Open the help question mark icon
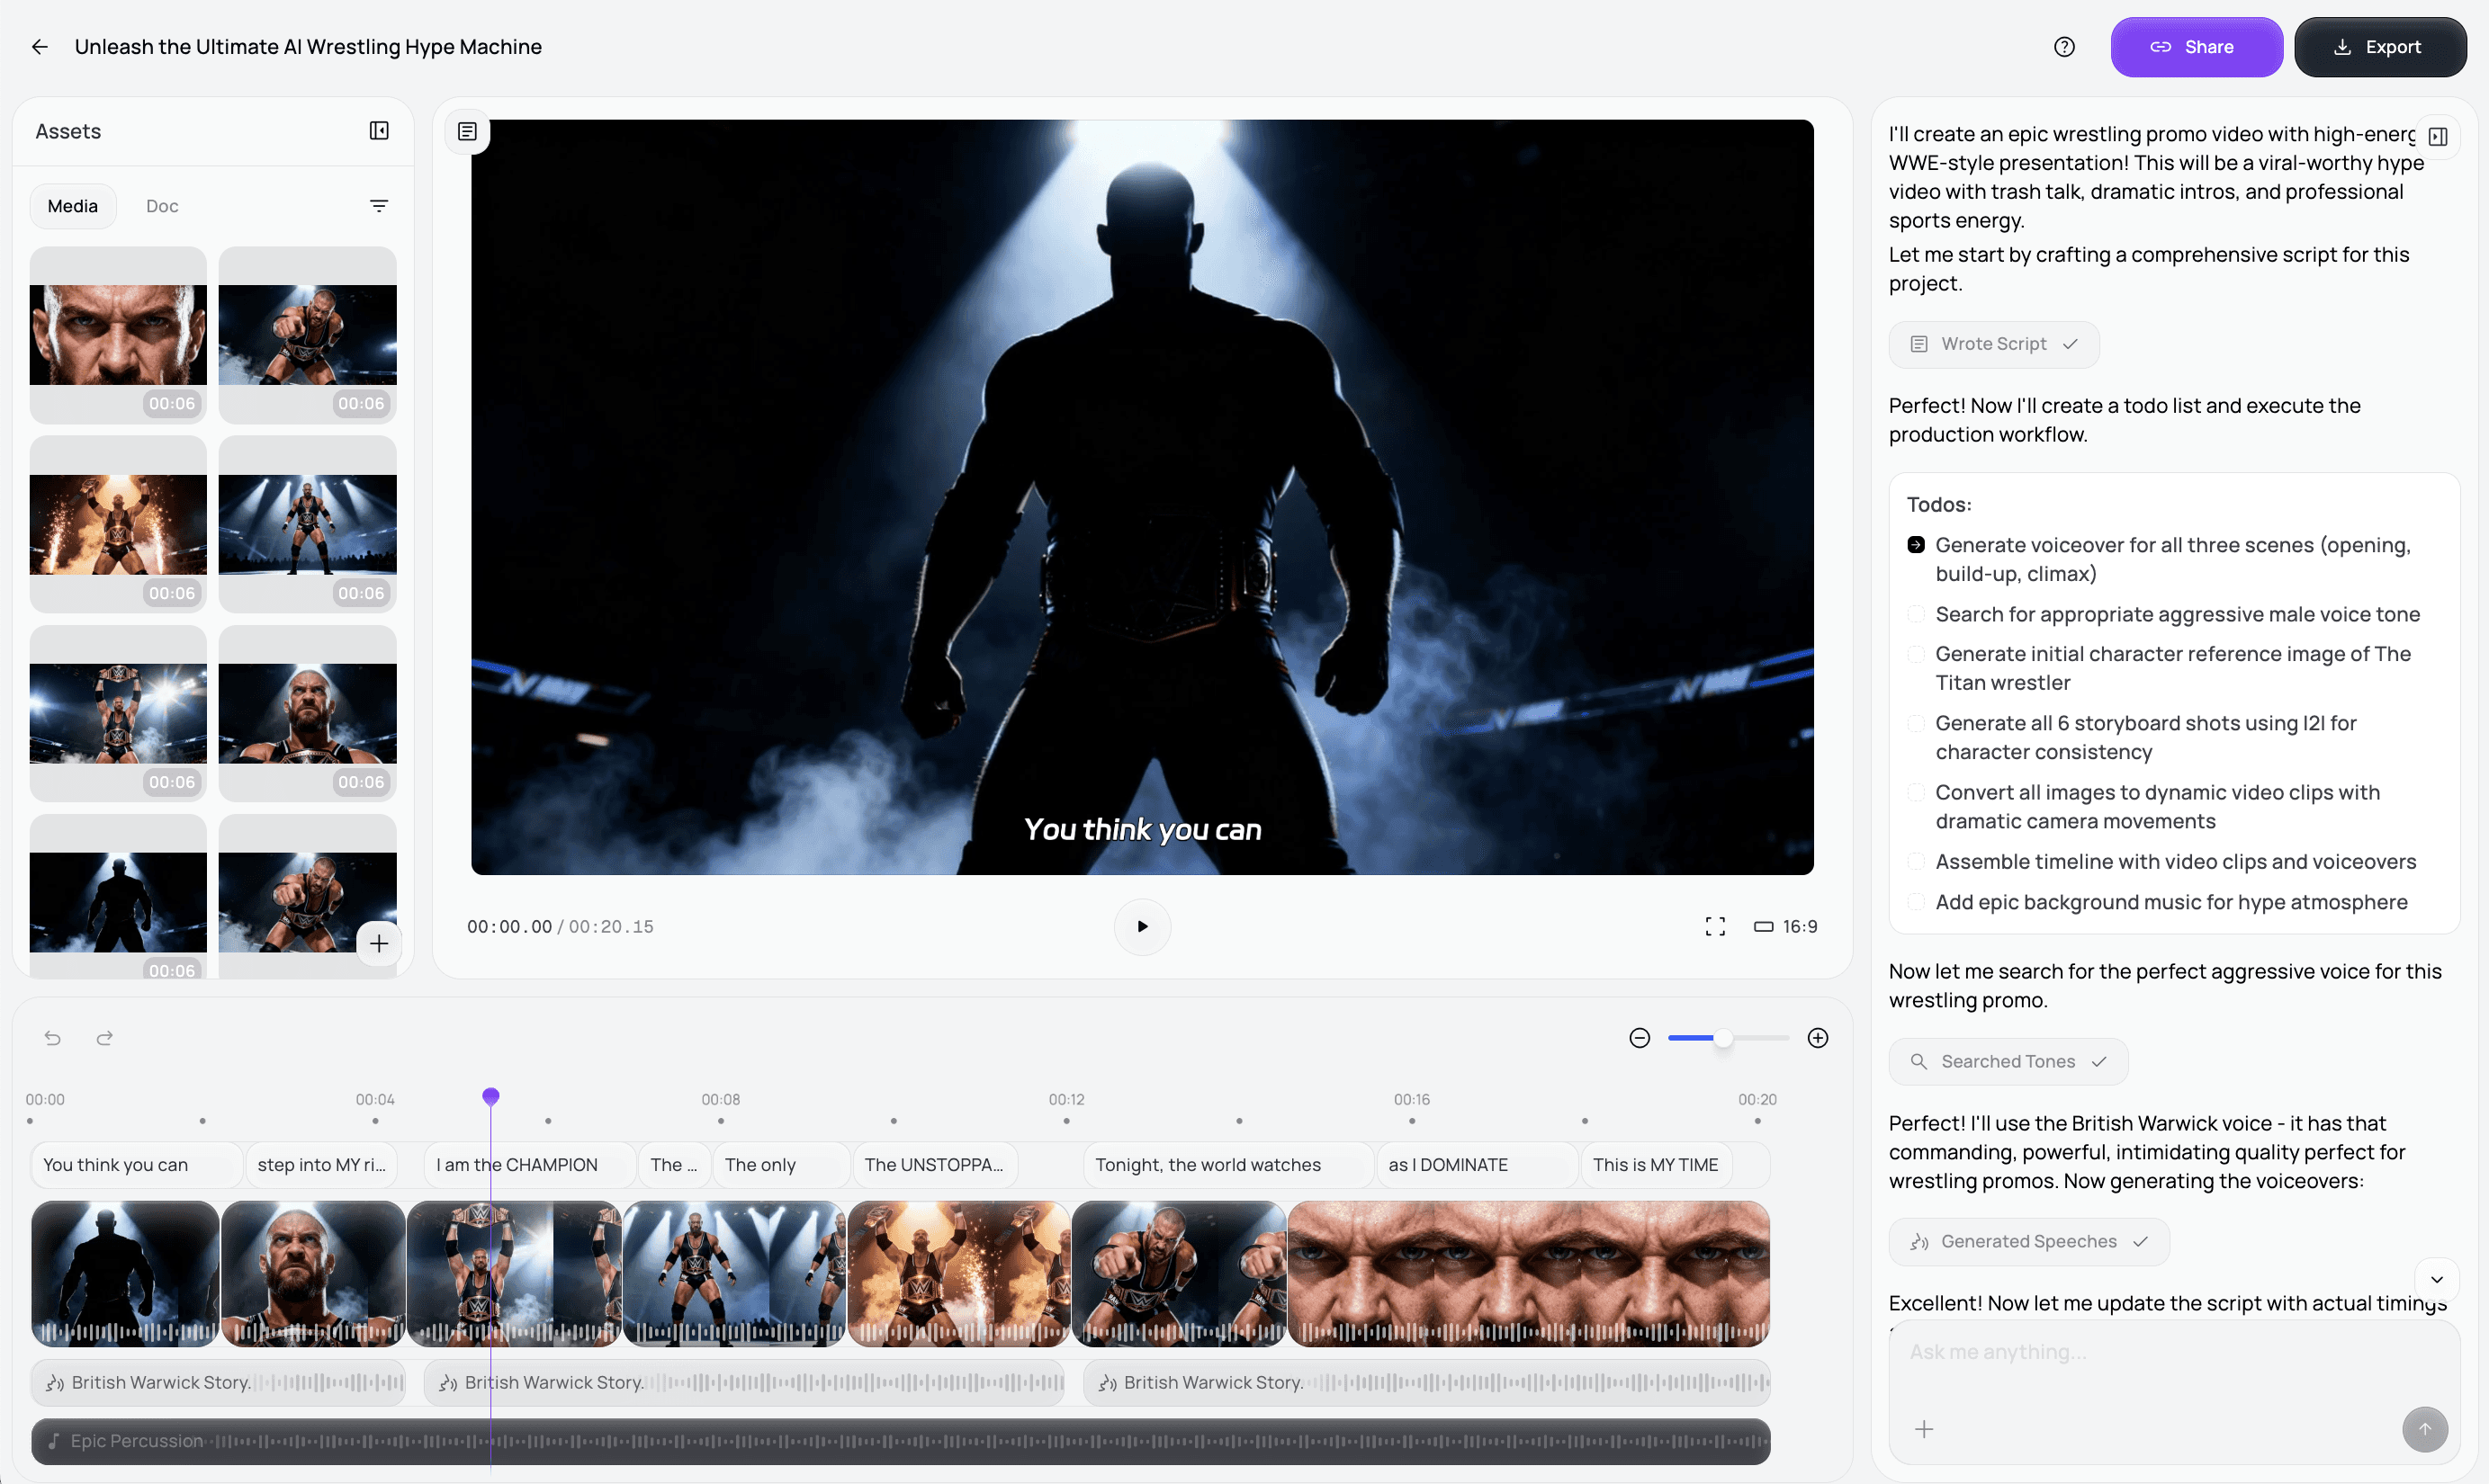This screenshot has height=1484, width=2489. pyautogui.click(x=2064, y=47)
